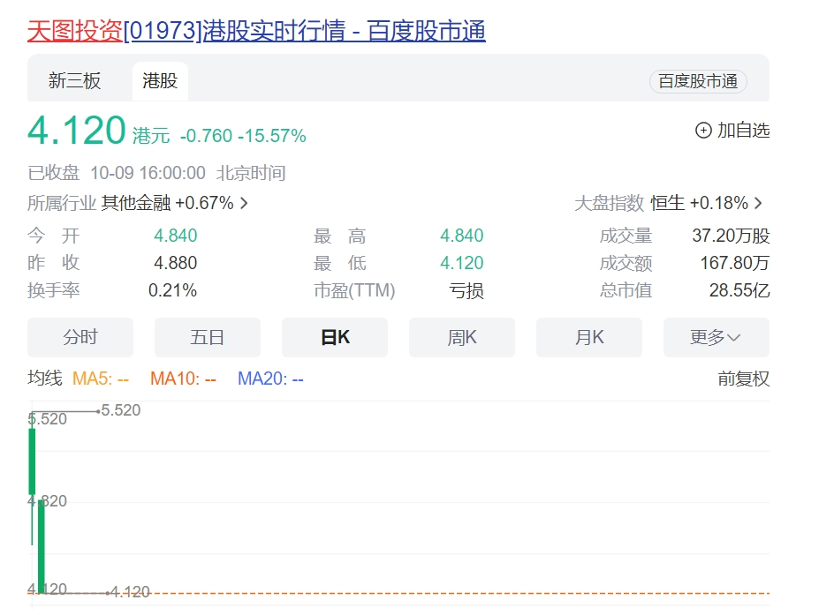Click the MA20 moving average label
Screen dimensions: 819x615
coord(270,379)
